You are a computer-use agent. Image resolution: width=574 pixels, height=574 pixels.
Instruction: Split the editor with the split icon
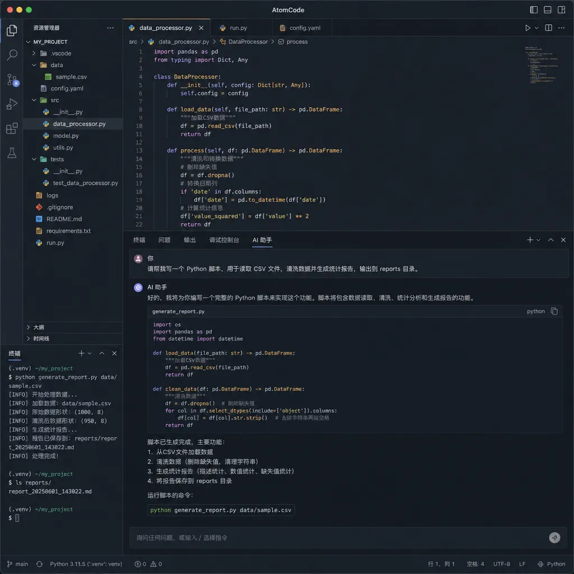[x=548, y=28]
